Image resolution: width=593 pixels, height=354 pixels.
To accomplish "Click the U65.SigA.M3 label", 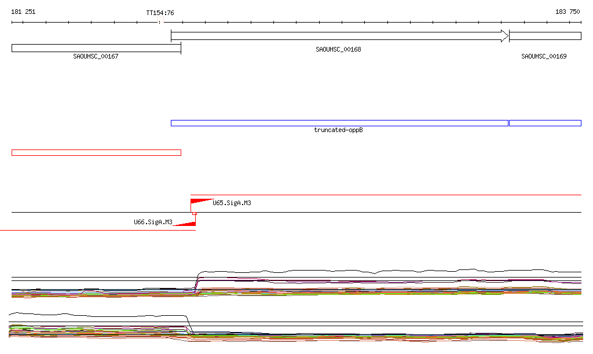I will tap(232, 203).
